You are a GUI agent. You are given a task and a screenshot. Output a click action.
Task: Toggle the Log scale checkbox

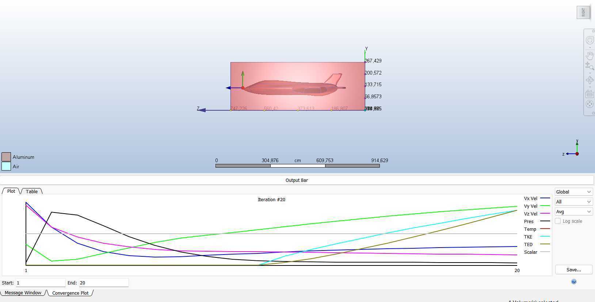(x=558, y=221)
